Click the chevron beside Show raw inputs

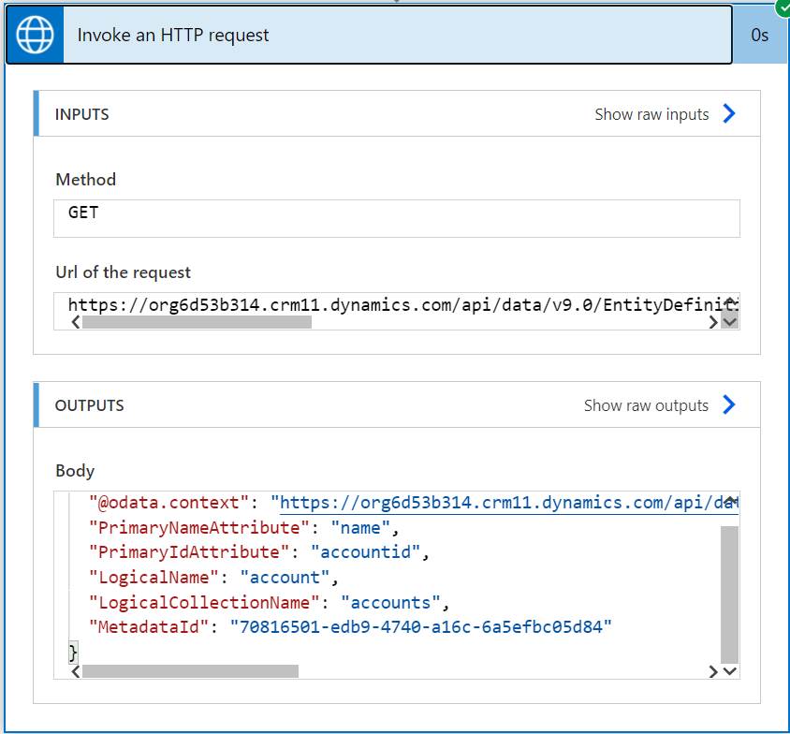(729, 114)
